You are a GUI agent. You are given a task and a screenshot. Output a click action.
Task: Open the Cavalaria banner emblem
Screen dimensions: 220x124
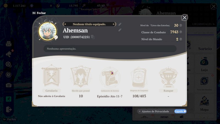click(x=51, y=76)
